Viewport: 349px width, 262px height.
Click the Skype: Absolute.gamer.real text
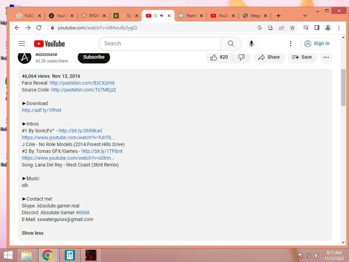coord(50,206)
